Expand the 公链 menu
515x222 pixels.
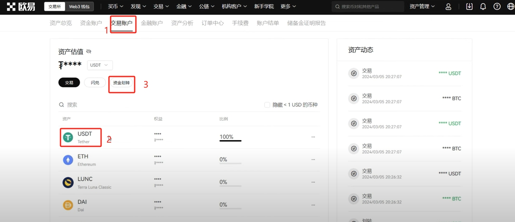pos(207,7)
